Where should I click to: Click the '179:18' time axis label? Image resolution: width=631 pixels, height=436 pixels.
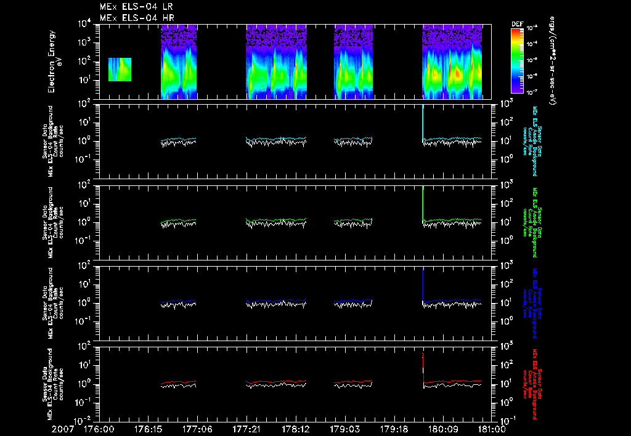(394, 429)
